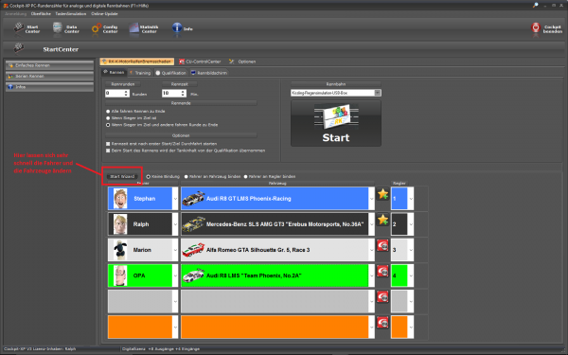Click the Rennrunden laps number field

point(115,94)
